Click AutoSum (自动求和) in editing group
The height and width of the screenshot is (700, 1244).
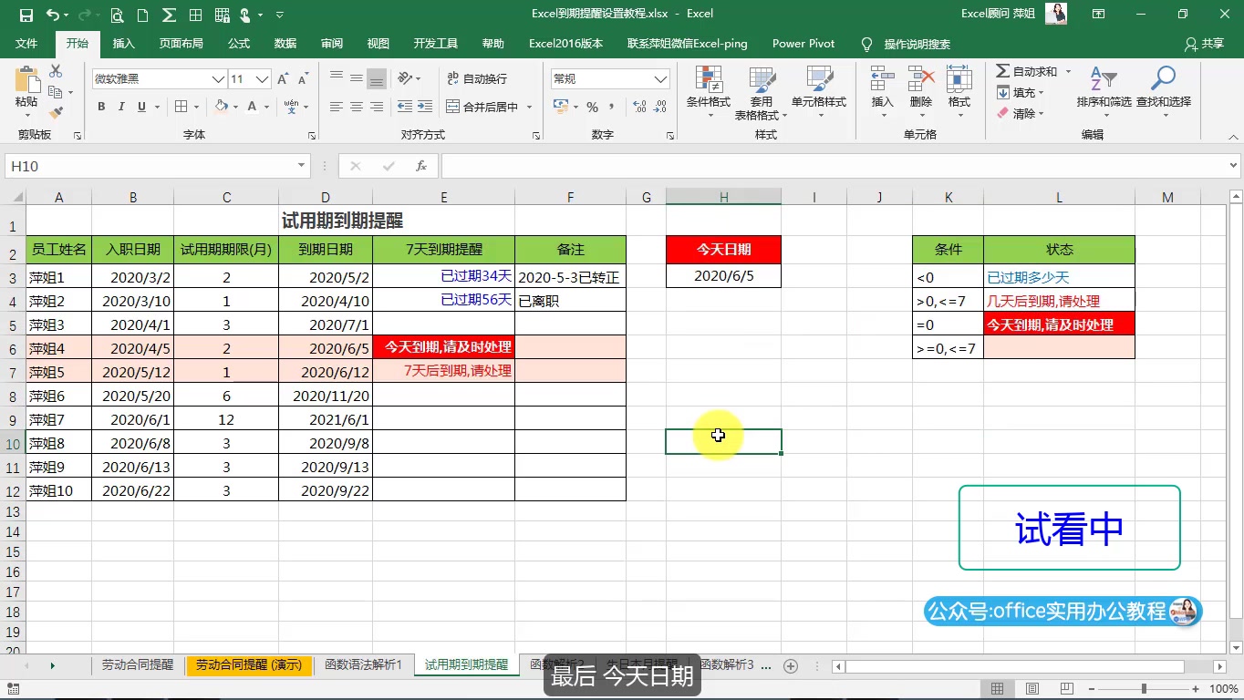pyautogui.click(x=1027, y=71)
